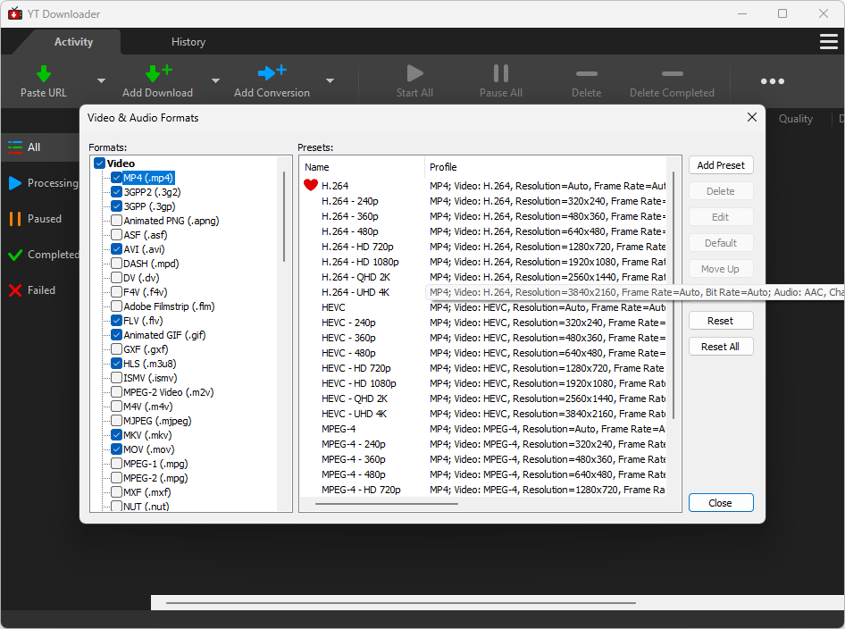Image resolution: width=845 pixels, height=629 pixels.
Task: Click the red heart icon beside H.264 preset
Action: (x=311, y=185)
